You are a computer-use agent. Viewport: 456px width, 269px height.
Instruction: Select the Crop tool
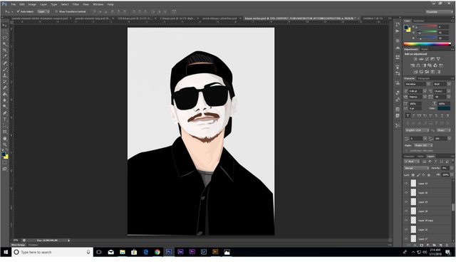click(5, 51)
